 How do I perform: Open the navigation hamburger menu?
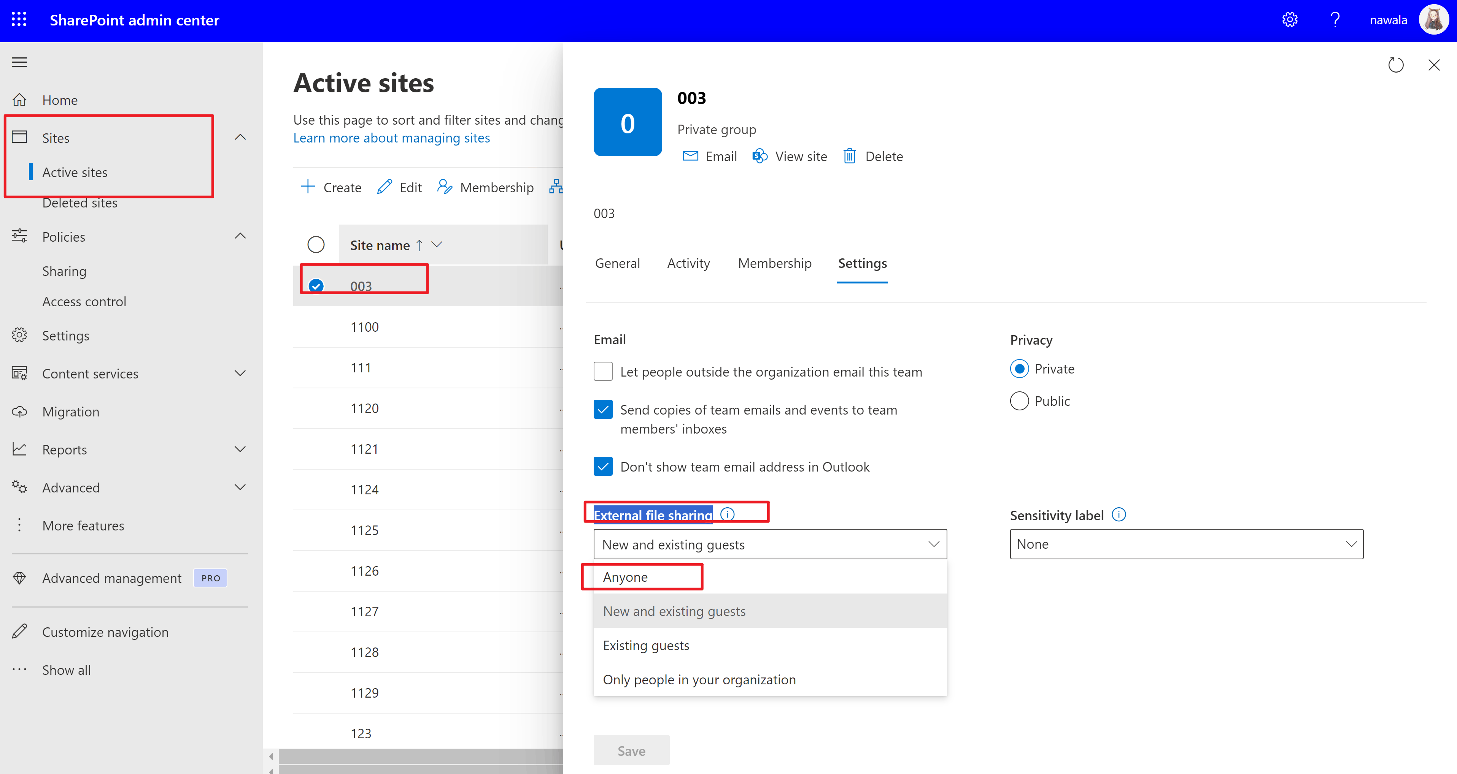point(19,62)
